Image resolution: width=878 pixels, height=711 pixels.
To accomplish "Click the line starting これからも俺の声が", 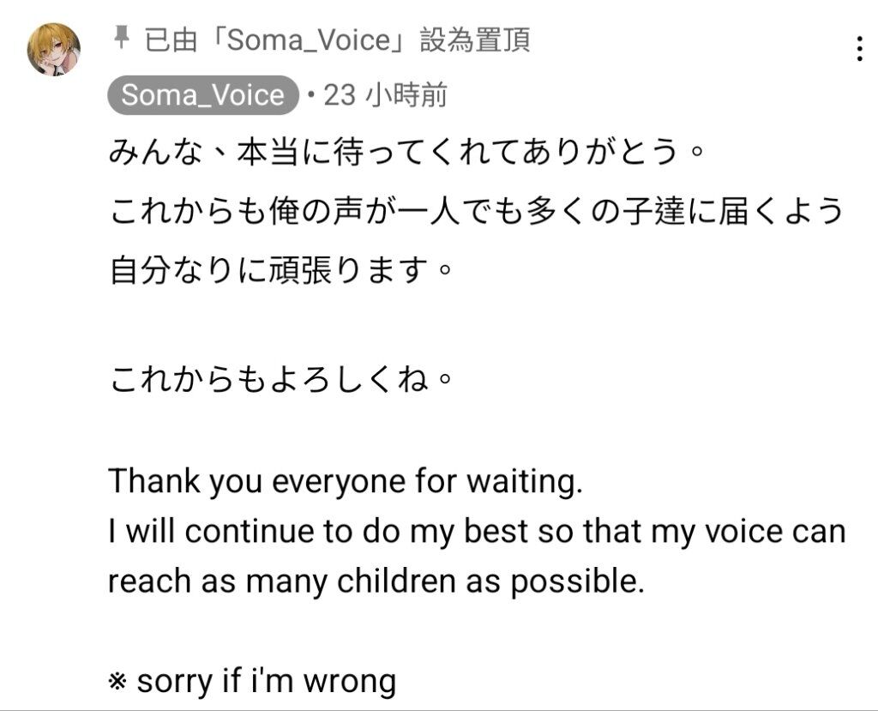I will click(x=475, y=211).
